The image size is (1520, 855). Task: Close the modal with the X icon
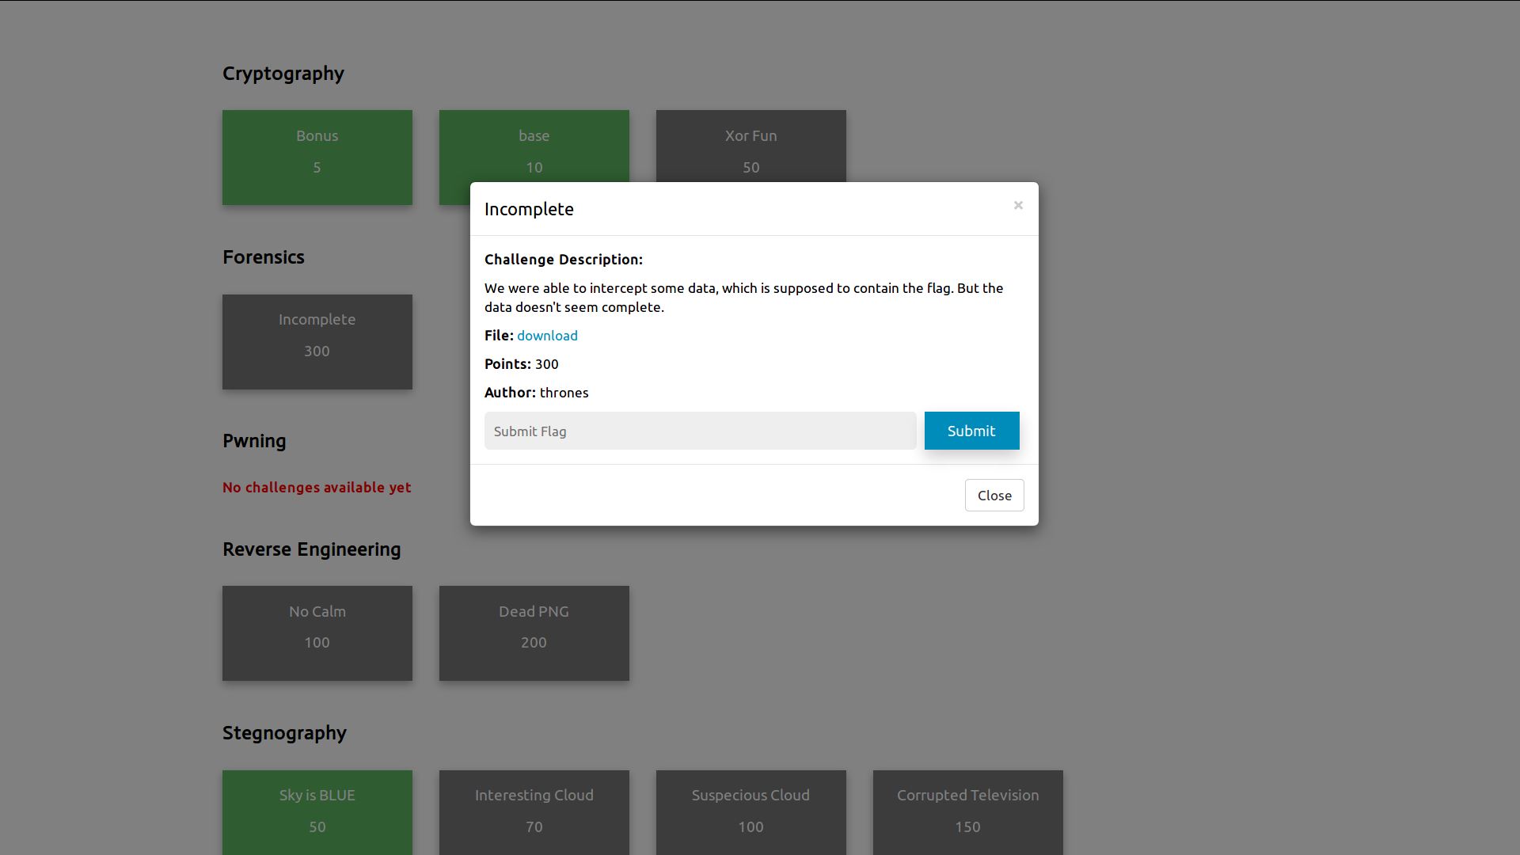pos(1018,206)
